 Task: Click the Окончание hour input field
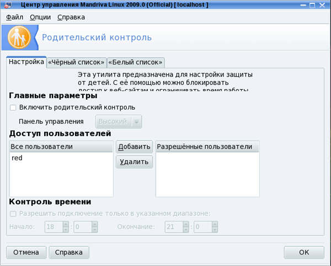(174, 227)
